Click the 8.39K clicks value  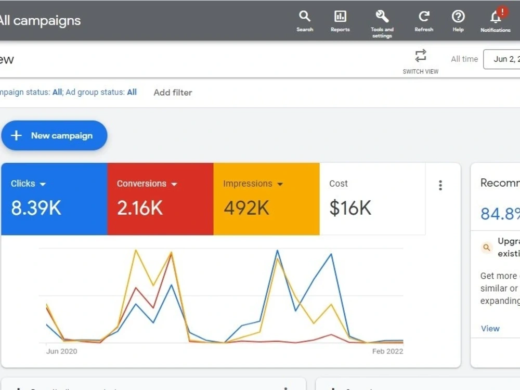(36, 208)
